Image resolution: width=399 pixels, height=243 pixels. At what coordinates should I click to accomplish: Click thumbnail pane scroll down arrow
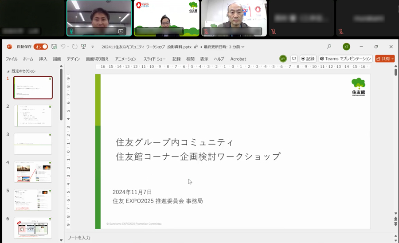click(61, 240)
